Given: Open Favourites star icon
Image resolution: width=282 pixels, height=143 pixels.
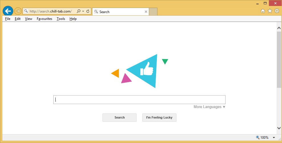Looking at the screenshot, I should click(x=270, y=11).
